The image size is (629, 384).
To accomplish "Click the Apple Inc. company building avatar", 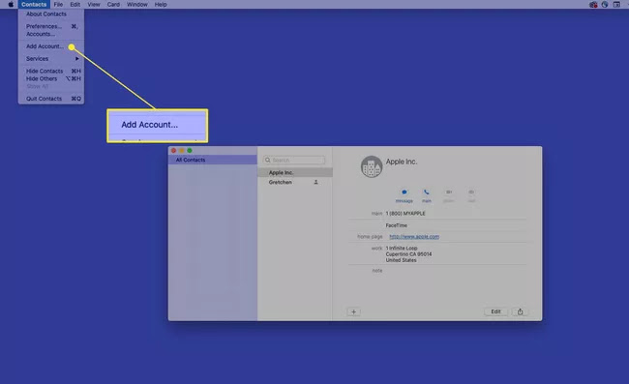I will pyautogui.click(x=372, y=166).
